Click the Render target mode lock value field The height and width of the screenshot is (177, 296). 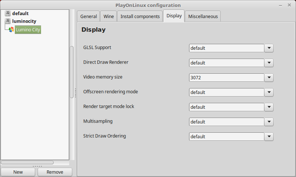click(227, 107)
